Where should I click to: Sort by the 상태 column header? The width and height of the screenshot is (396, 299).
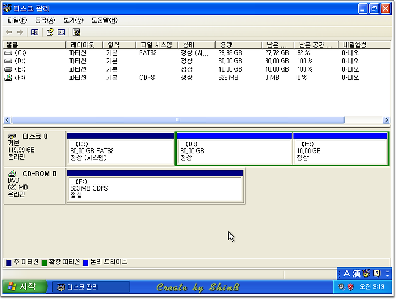(196, 45)
